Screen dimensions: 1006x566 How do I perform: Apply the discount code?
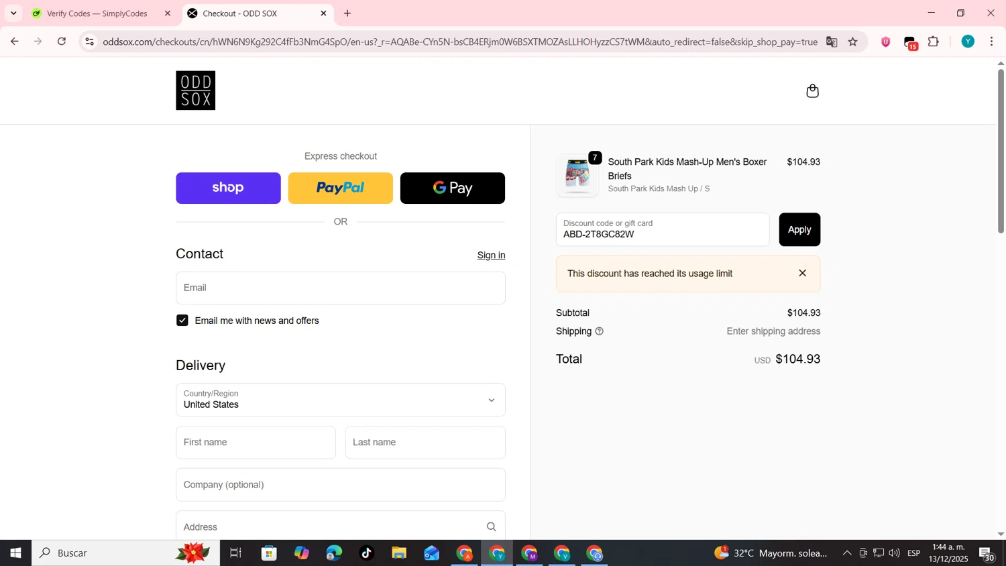click(x=799, y=229)
